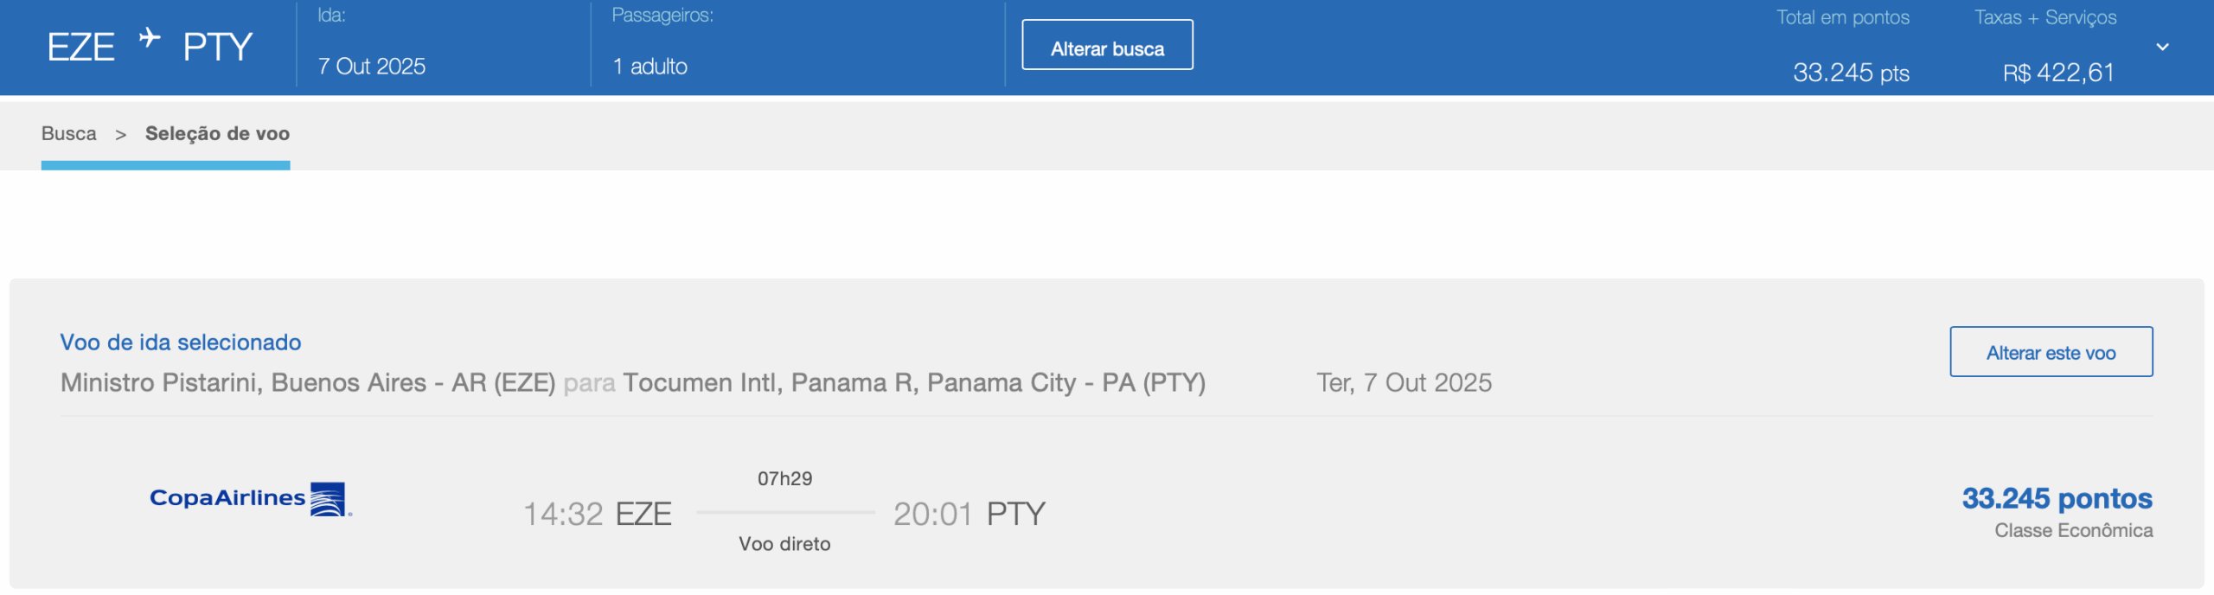Click the Copa Airlines logo
The image size is (2214, 595).
(x=251, y=499)
